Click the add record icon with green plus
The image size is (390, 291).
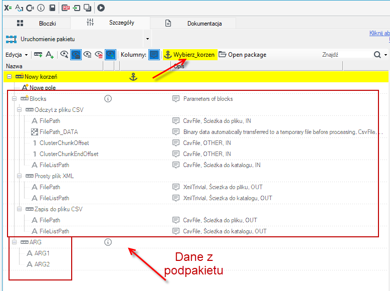click(x=38, y=55)
